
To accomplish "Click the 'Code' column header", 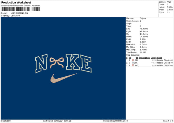I will point(153,58).
